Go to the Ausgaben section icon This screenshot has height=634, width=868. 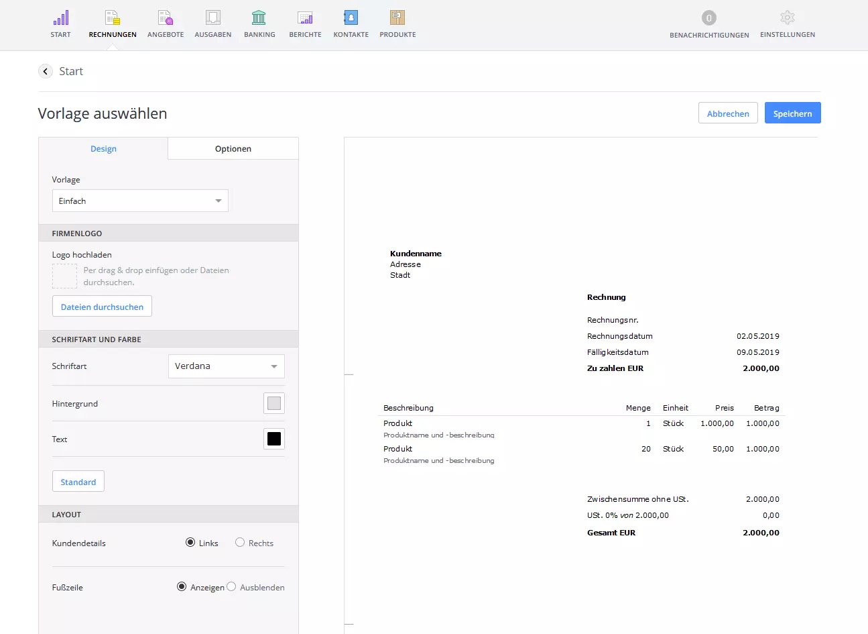click(x=213, y=18)
